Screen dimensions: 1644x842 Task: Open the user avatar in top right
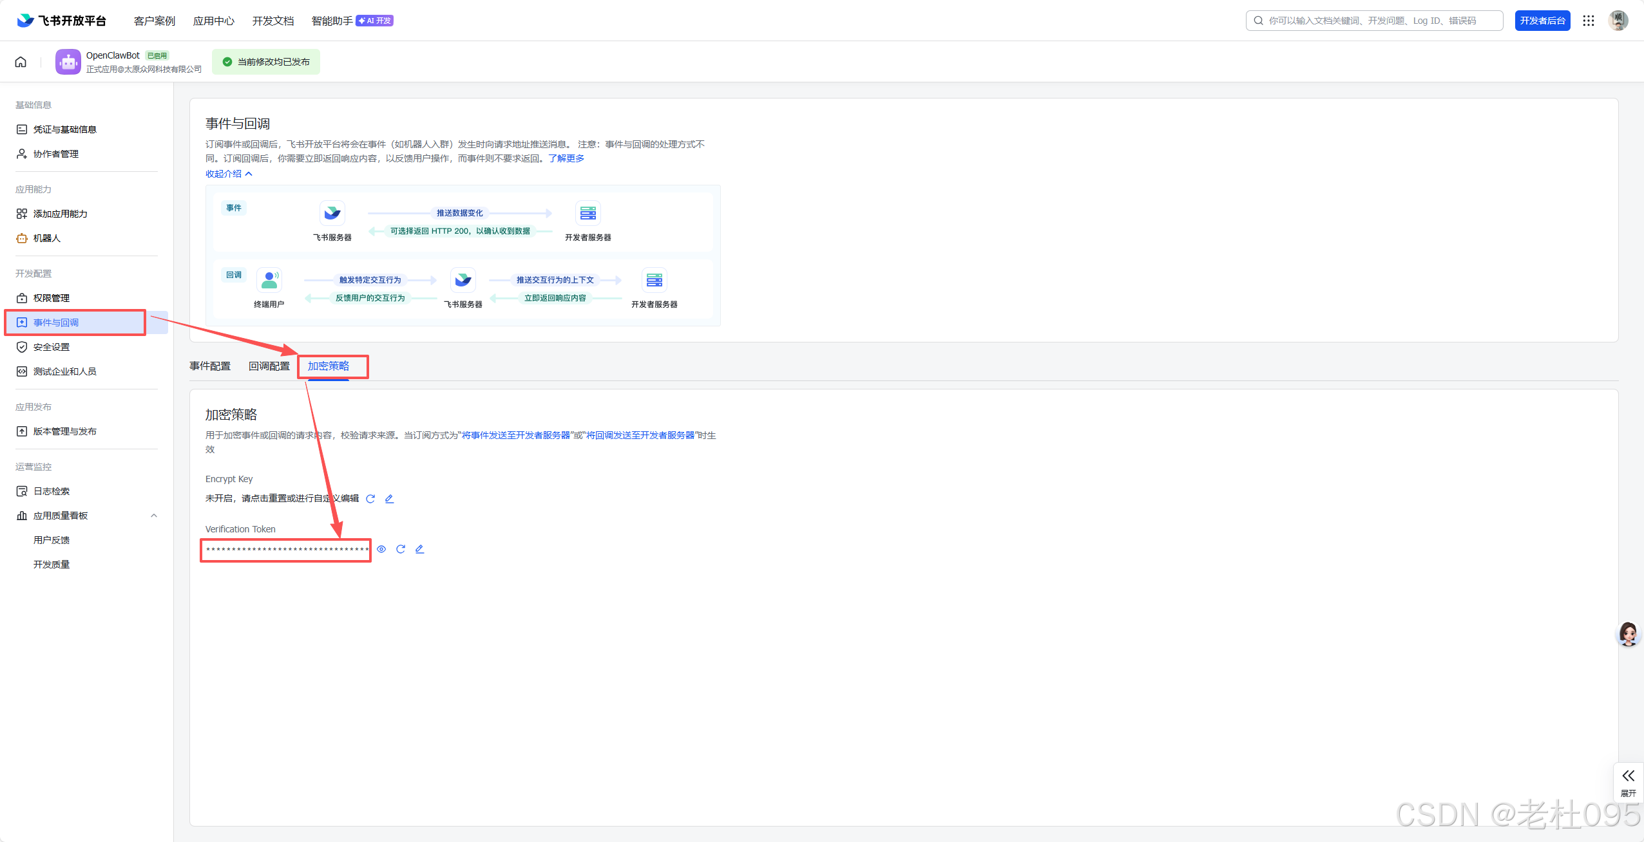[x=1618, y=21]
